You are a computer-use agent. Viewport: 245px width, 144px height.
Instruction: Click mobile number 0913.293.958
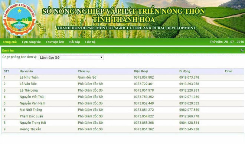189,84
